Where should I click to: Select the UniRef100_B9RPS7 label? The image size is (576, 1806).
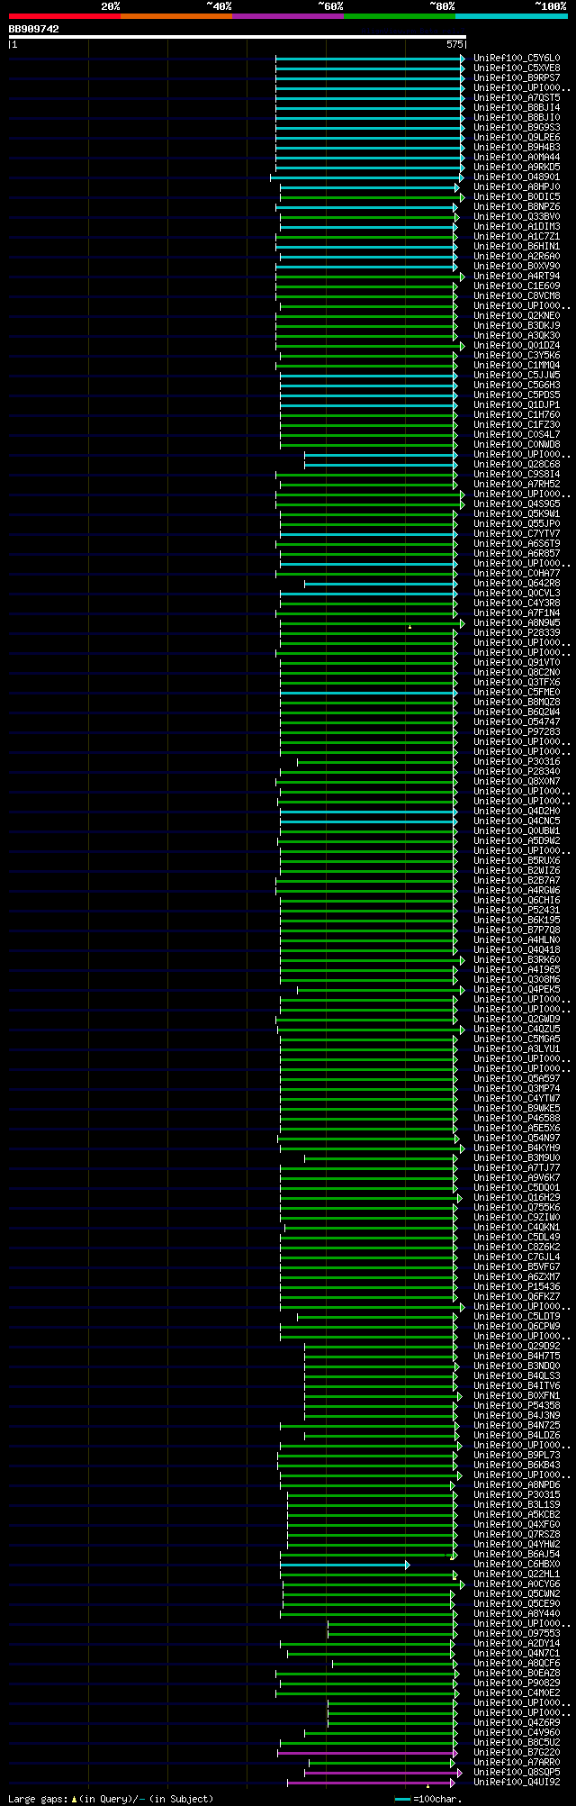pyautogui.click(x=517, y=78)
